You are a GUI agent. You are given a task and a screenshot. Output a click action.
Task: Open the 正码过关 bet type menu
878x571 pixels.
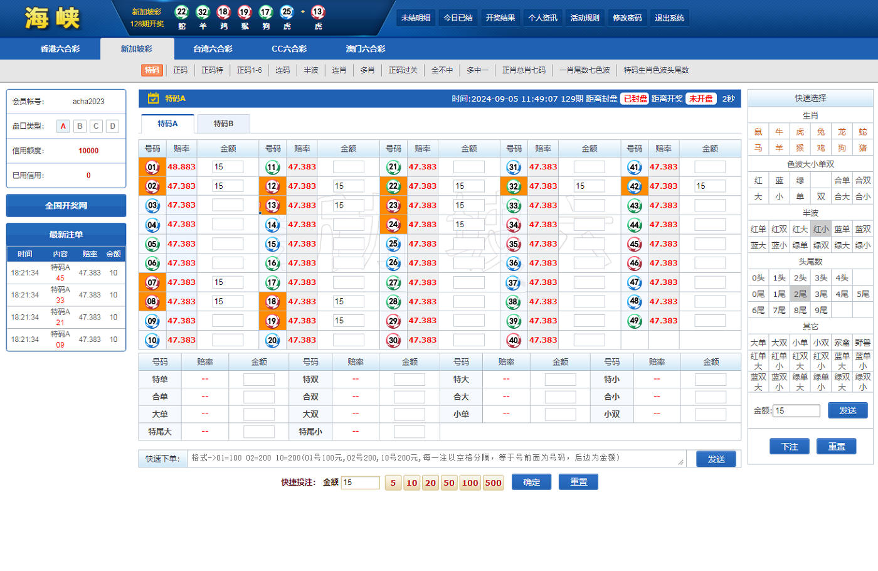[x=403, y=70]
